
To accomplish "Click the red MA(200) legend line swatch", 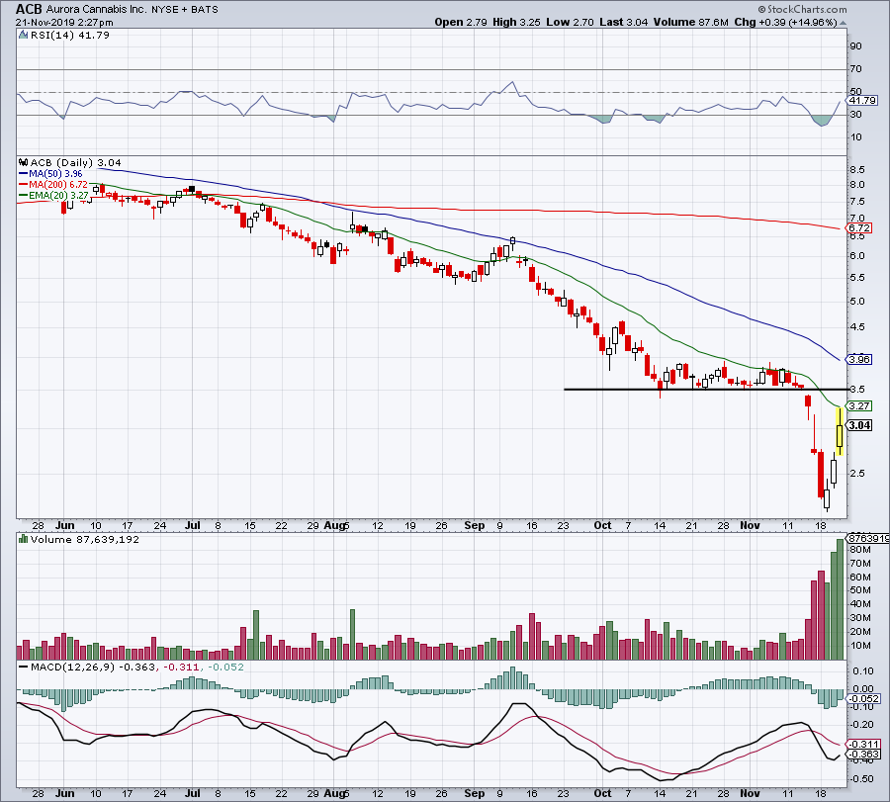I will pos(23,185).
